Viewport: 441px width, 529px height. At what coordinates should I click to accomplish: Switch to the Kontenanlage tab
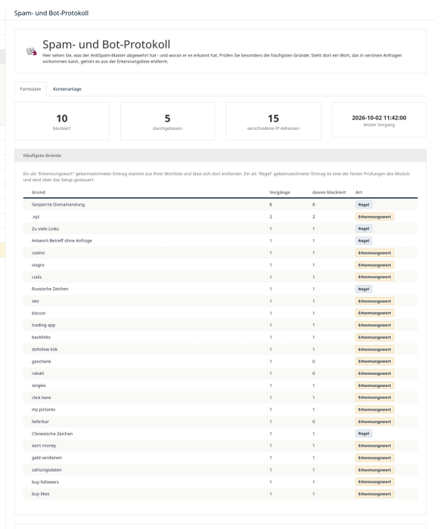[x=67, y=89]
